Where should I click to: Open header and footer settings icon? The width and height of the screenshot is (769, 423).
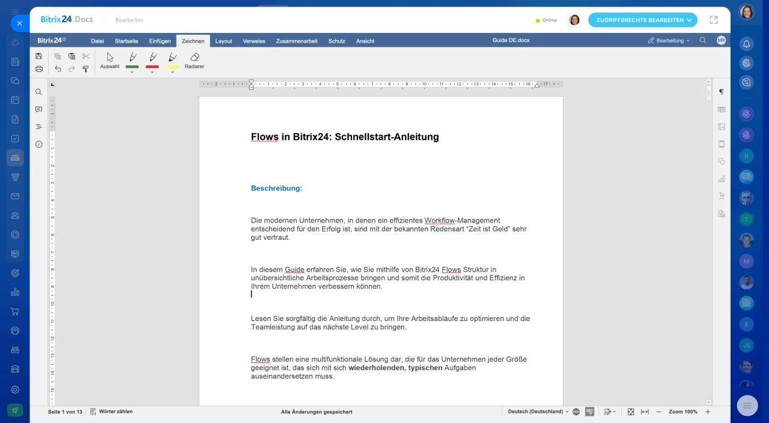(x=722, y=144)
